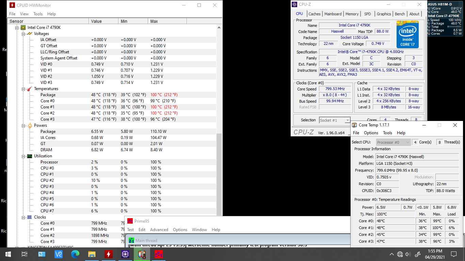Collapse the Voltages group in HWMonitor
The height and width of the screenshot is (261, 465).
click(x=23, y=34)
